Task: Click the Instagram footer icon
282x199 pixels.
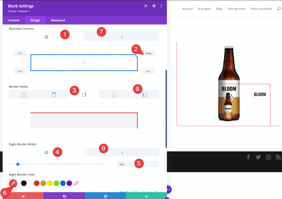Action: point(268,157)
